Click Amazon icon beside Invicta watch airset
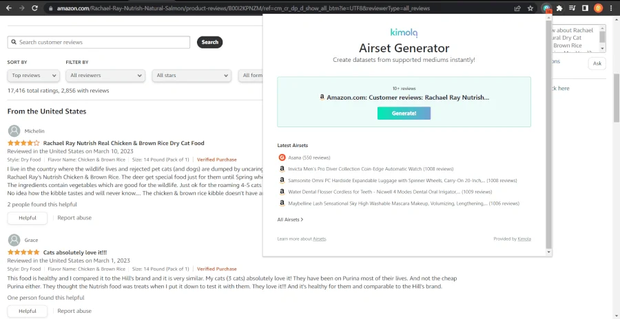The image size is (620, 319). point(282,168)
